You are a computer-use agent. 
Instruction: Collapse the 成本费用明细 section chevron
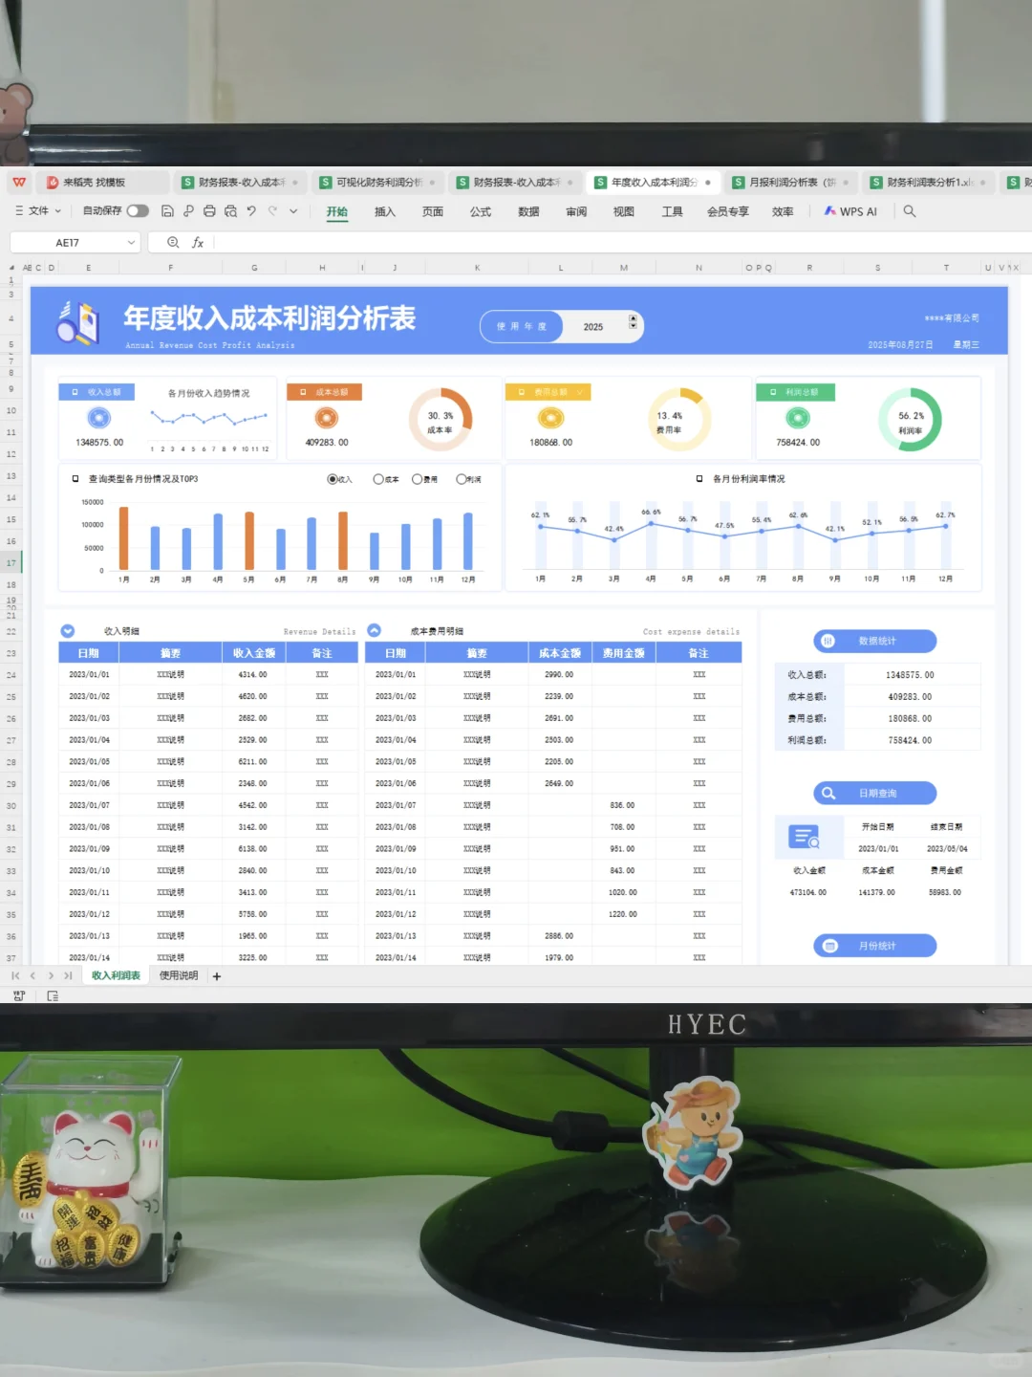point(375,631)
